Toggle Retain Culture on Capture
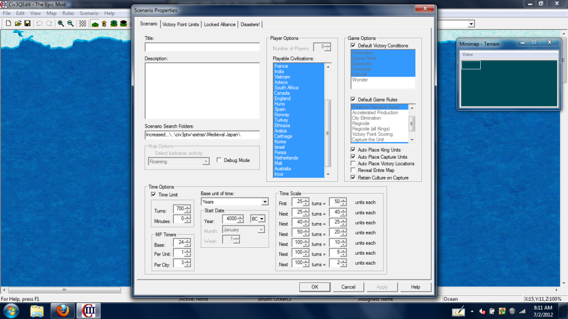 click(353, 178)
